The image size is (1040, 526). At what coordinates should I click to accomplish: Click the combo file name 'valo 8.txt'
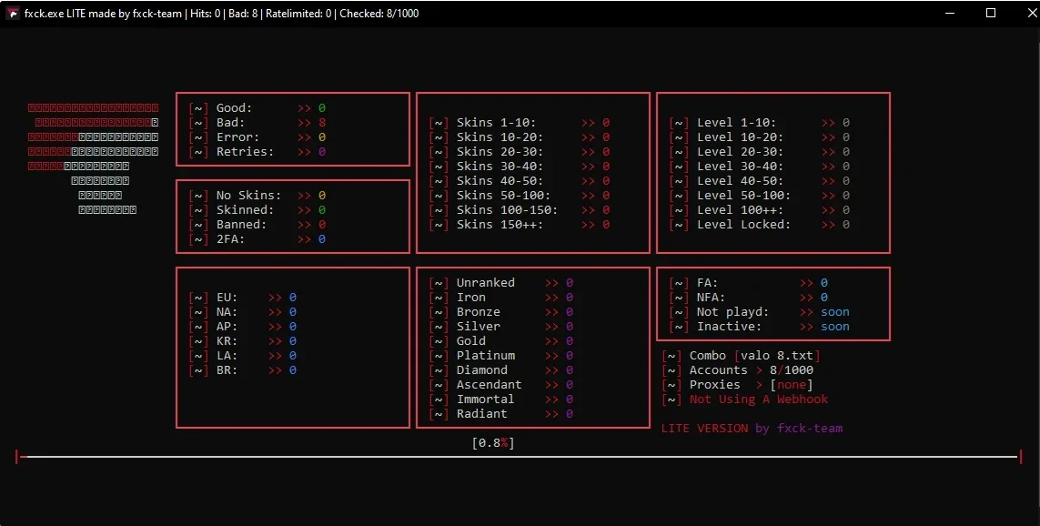(x=777, y=356)
